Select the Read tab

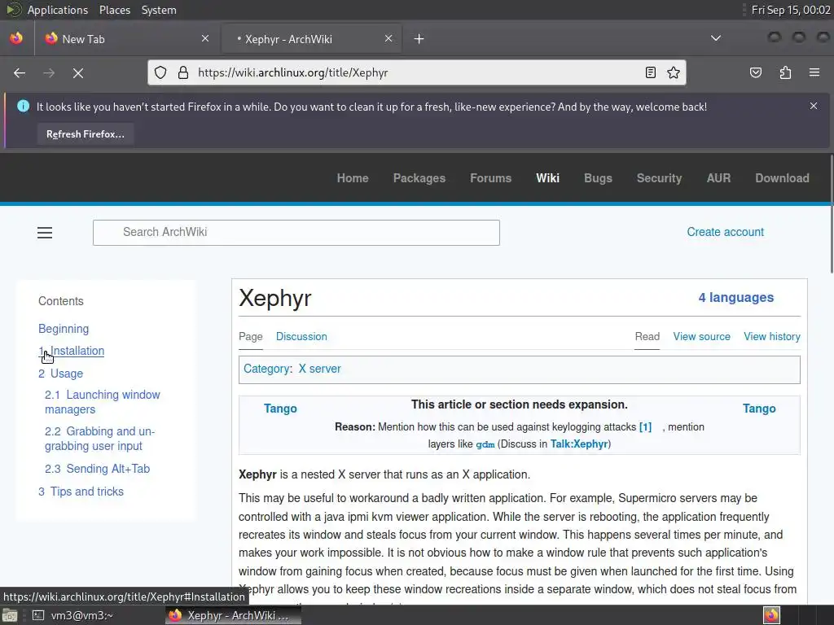647,336
